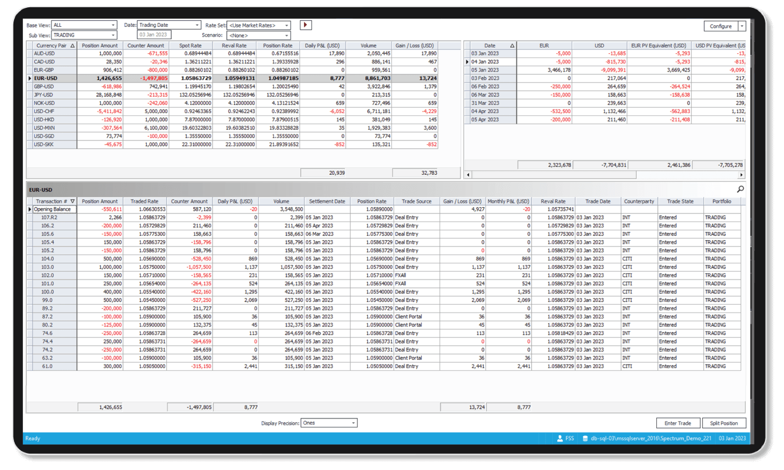Image resolution: width=784 pixels, height=470 pixels.
Task: Click left scroll arrow of right panel scrollbar
Action: pyautogui.click(x=469, y=175)
